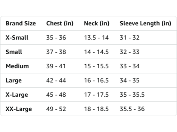The width and height of the screenshot is (177, 132).
Task: Click the Chest (in) column header
Action: pyautogui.click(x=60, y=23)
